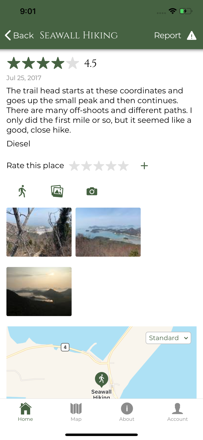Image resolution: width=203 pixels, height=440 pixels.
Task: Rate this place one star
Action: 75,166
